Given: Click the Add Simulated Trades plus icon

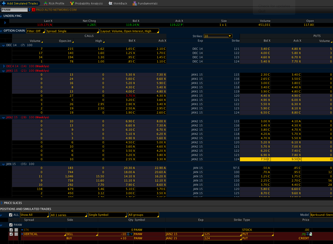Looking at the screenshot, I should (x=3, y=3).
